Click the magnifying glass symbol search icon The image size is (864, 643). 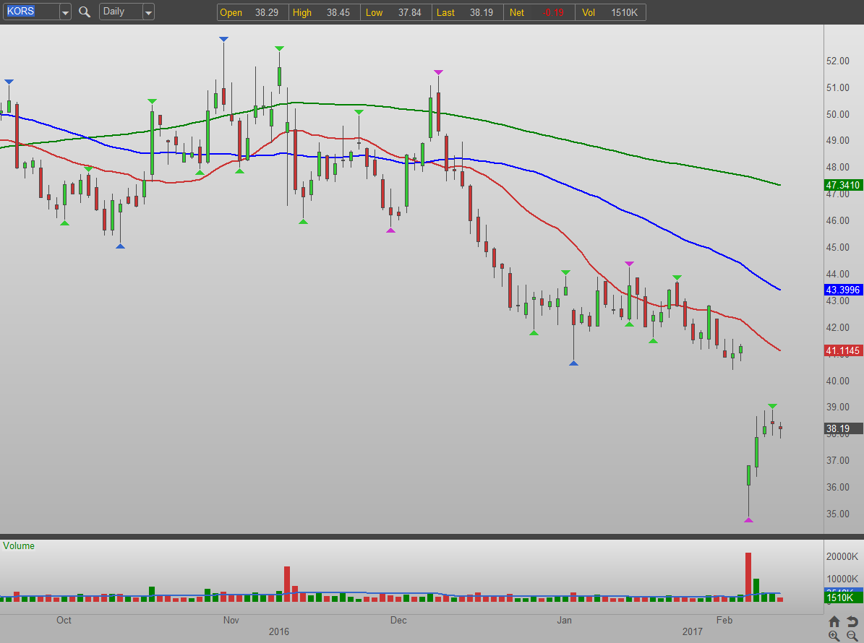coord(85,12)
